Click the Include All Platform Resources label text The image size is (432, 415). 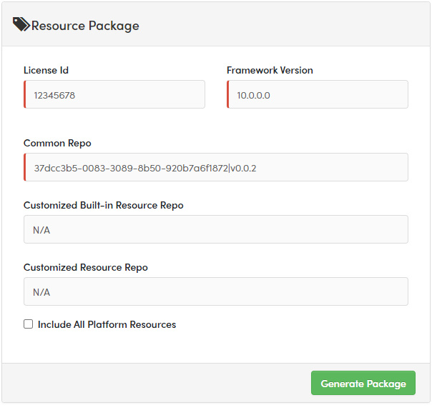[x=107, y=324]
